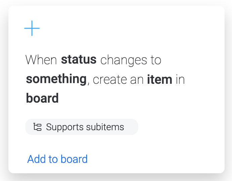Click the blue plus icon

[x=32, y=28]
